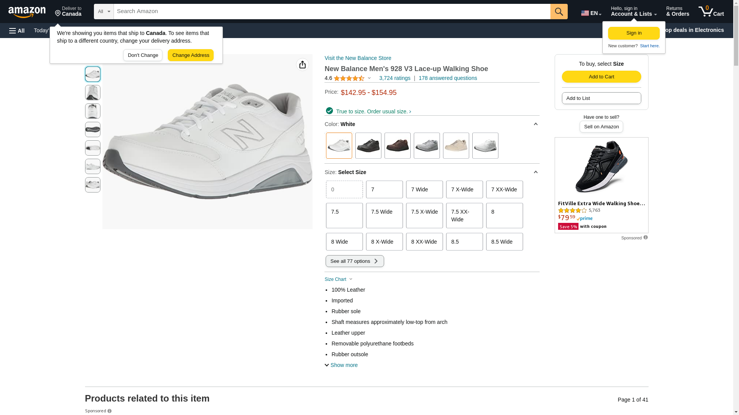Click the search magnifier button
This screenshot has width=739, height=415.
(558, 12)
